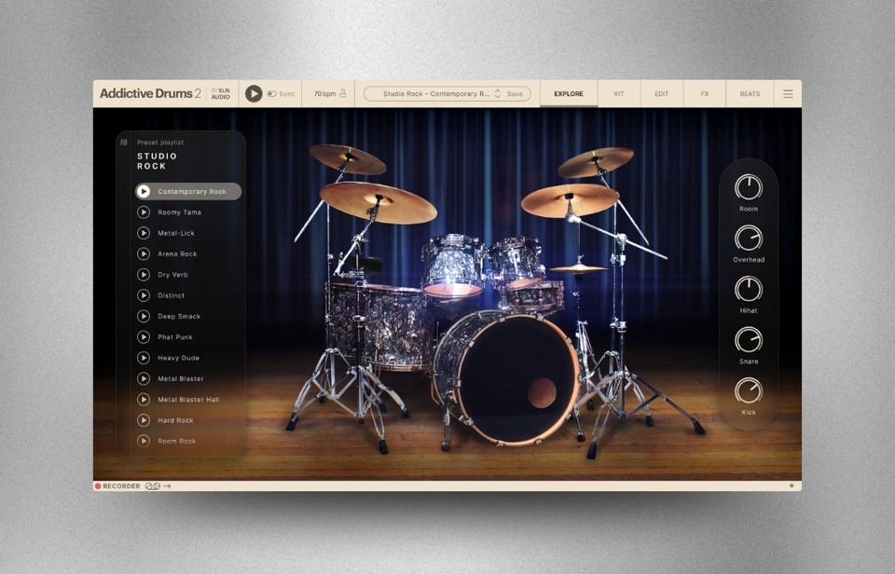The height and width of the screenshot is (574, 895).
Task: Select the Metal Blaster Hall preset name
Action: [188, 400]
